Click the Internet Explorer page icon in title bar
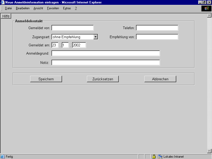212x159 pixels. click(3, 2)
